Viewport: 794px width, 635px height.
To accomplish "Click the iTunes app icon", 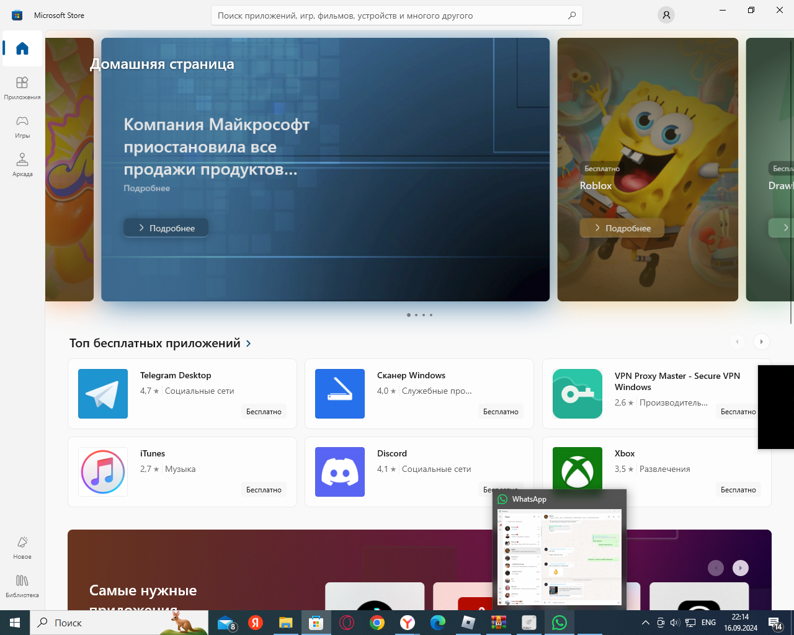I will tap(103, 472).
